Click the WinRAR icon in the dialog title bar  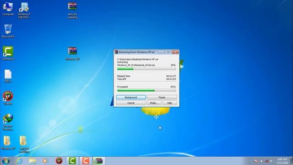tap(116, 52)
